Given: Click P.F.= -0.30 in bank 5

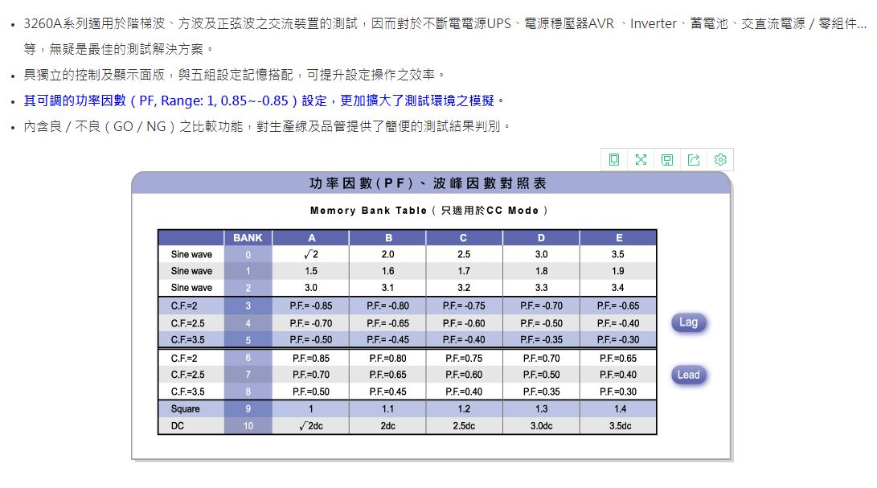Looking at the screenshot, I should click(618, 340).
